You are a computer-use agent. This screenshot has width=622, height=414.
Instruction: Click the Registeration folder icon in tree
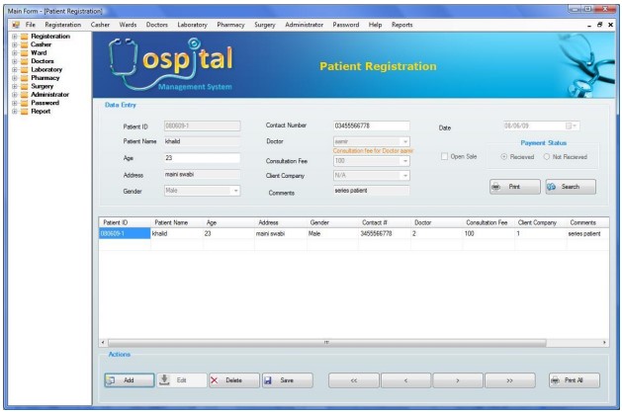point(24,37)
